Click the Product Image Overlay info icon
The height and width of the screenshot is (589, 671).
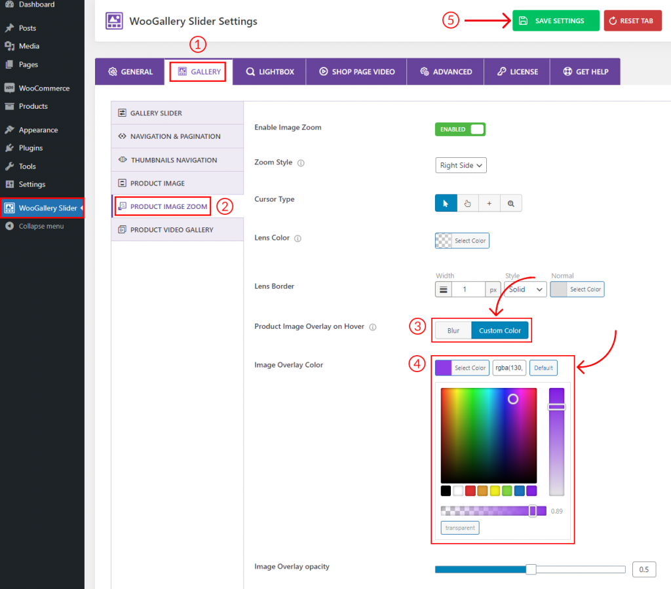point(373,327)
